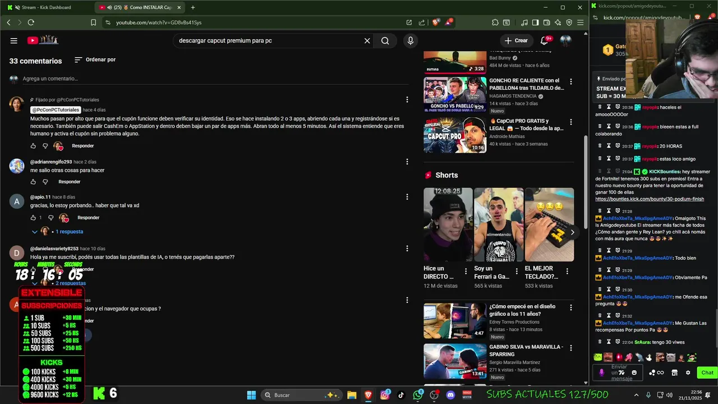Open Brave Wallet icon
The width and height of the screenshot is (718, 404).
[547, 22]
